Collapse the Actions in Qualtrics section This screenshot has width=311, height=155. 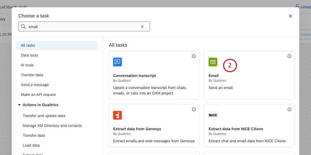coord(19,105)
